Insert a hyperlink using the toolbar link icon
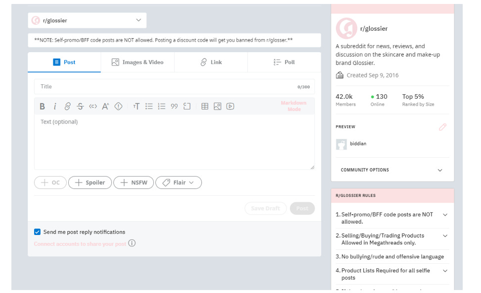The image size is (481, 293). click(67, 107)
